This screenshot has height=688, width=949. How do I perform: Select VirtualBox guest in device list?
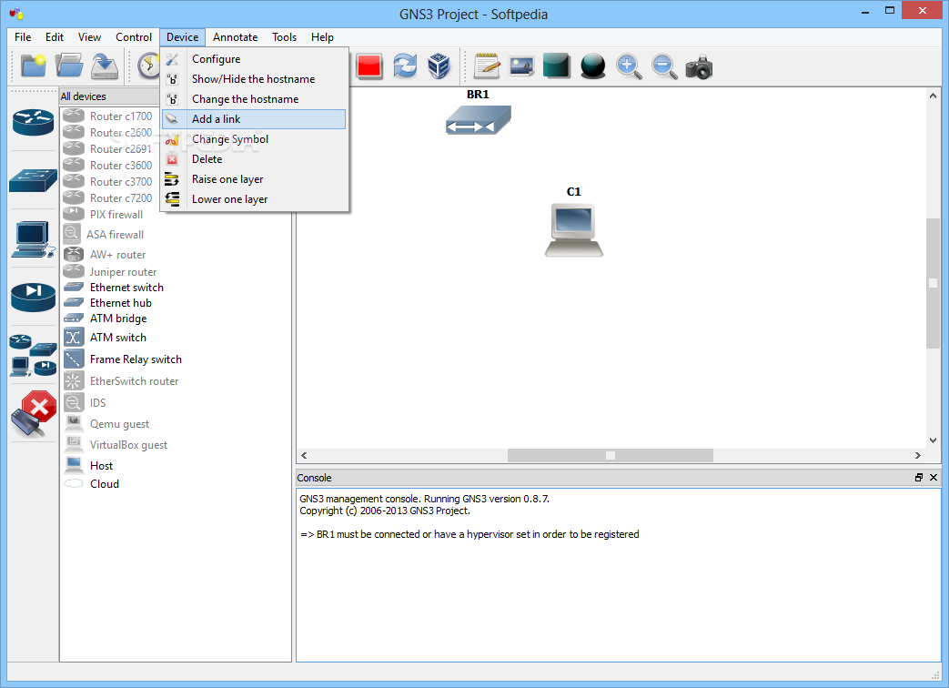pos(128,445)
